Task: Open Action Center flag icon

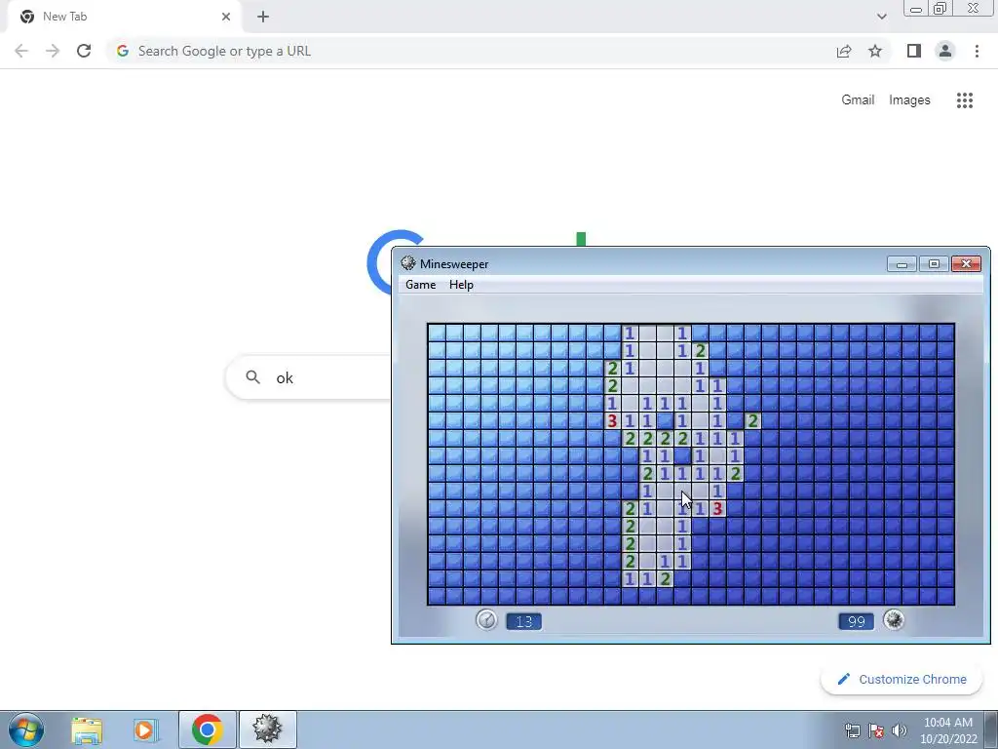Action: [x=876, y=731]
